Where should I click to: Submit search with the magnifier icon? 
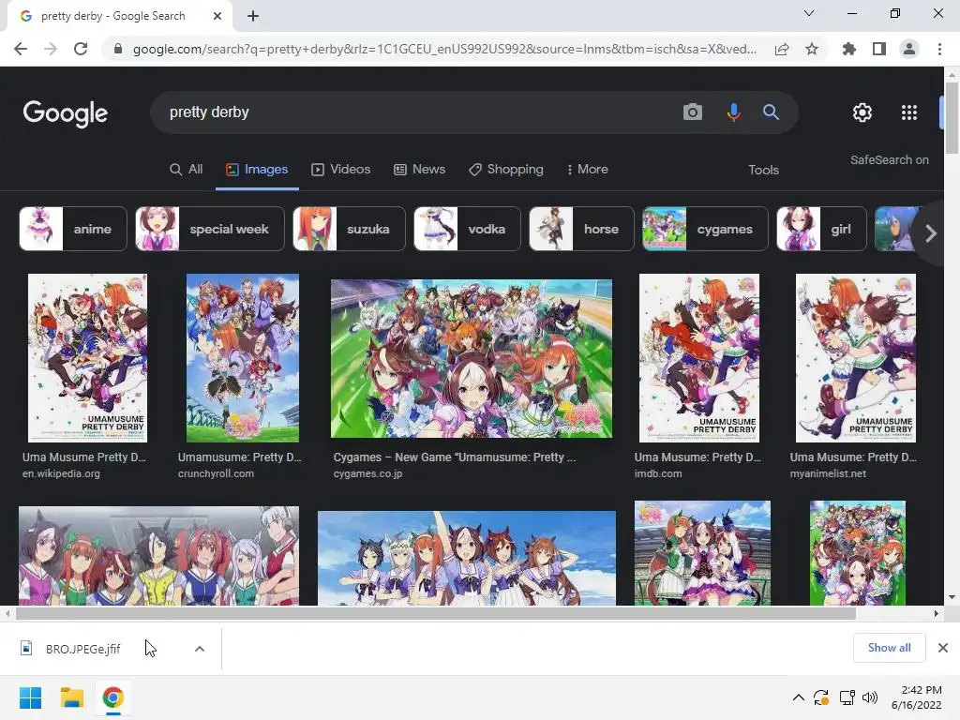(771, 112)
